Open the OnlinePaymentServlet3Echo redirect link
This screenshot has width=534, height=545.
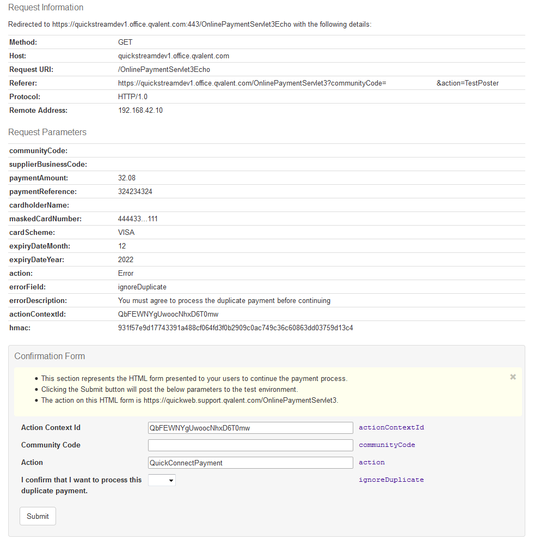pyautogui.click(x=164, y=24)
